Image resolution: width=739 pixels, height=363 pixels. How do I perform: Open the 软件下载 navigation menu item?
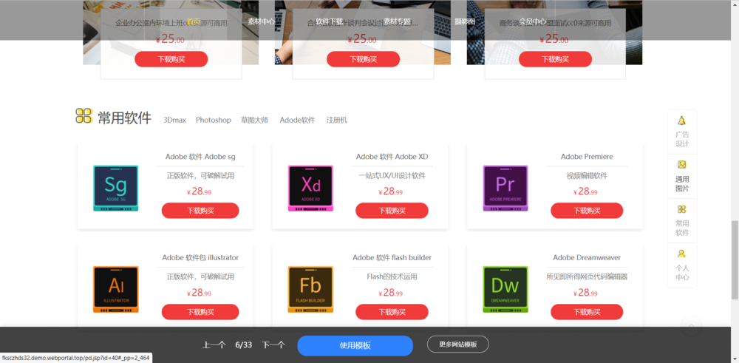[x=330, y=21]
